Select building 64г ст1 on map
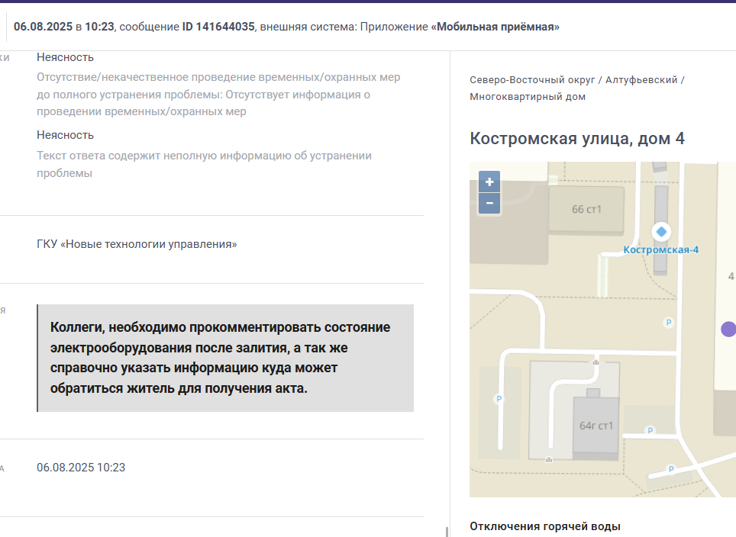Screen dimensions: 736x537 [596, 426]
